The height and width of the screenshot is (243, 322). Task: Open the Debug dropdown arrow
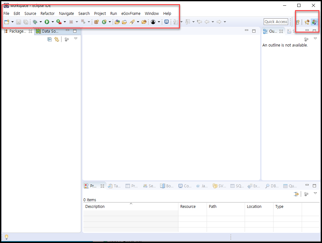pyautogui.click(x=41, y=22)
